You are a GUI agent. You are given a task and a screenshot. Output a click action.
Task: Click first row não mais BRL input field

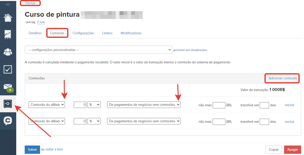click(x=219, y=105)
